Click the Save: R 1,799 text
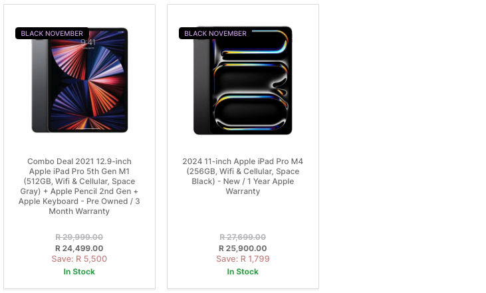The height and width of the screenshot is (293, 486). click(x=243, y=259)
